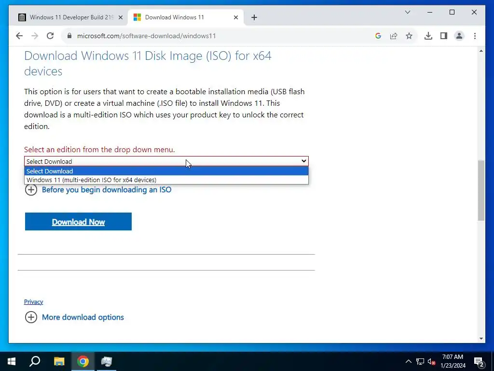This screenshot has height=371, width=494.
Task: Go back to the previous page
Action: point(19,36)
